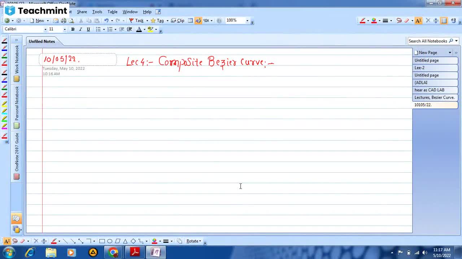This screenshot has height=259, width=462.
Task: Open the 'Lee-2' page tab
Action: pyautogui.click(x=435, y=68)
